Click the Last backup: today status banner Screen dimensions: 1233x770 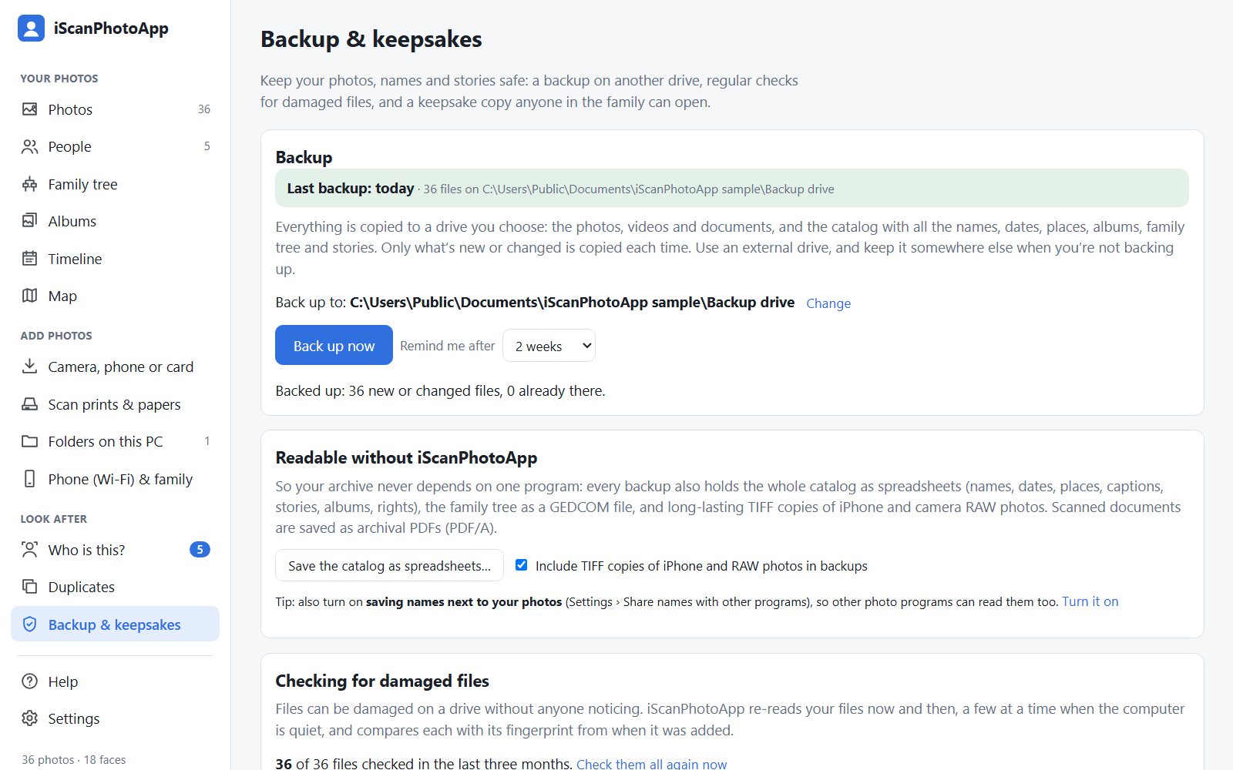pyautogui.click(x=732, y=188)
